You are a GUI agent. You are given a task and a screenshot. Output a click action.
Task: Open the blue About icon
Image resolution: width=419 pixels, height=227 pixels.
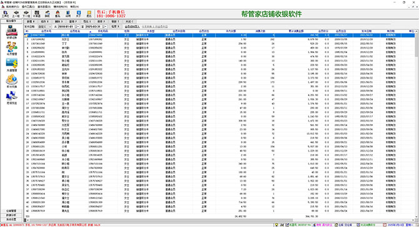coord(78,14)
